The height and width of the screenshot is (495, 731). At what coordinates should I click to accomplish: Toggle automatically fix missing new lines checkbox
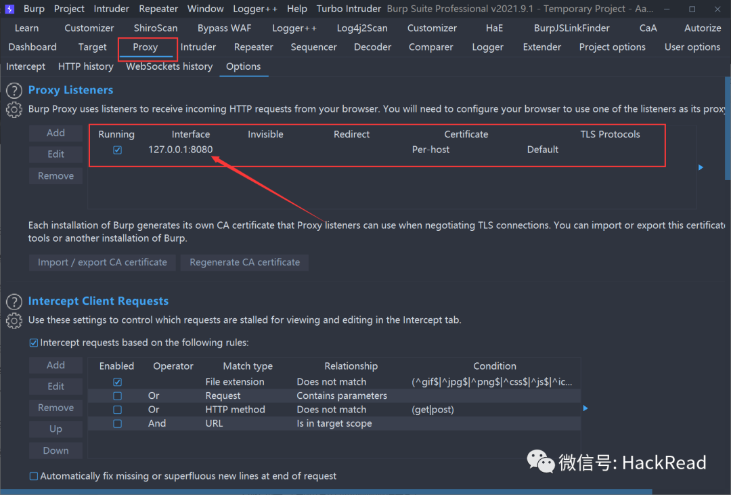(x=34, y=476)
